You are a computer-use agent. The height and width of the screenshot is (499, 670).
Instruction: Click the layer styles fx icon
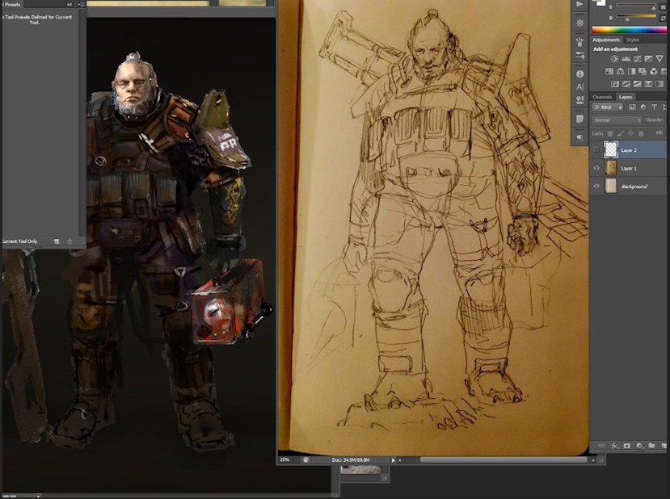614,446
